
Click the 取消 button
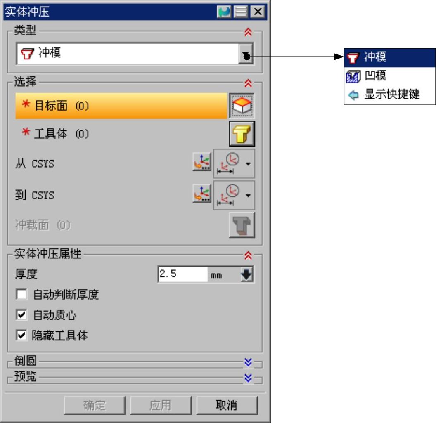pos(227,405)
